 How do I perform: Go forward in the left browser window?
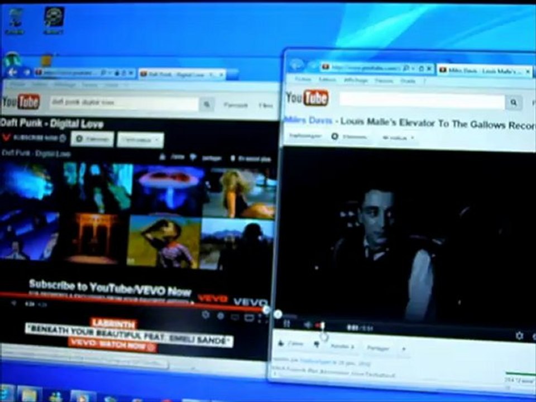point(27,73)
